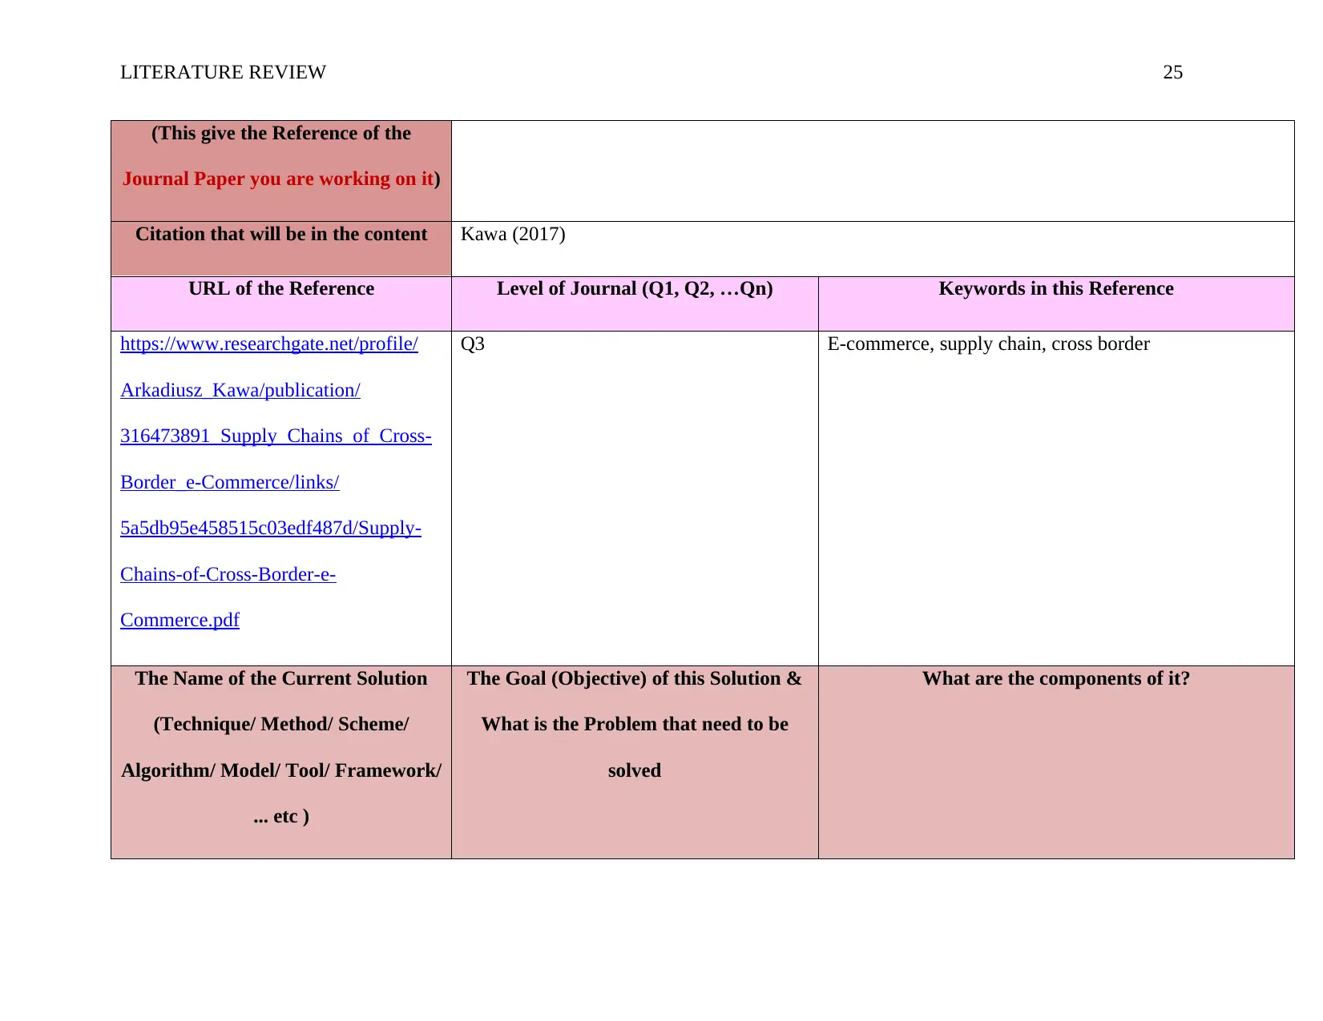Click the Arkadiusz_Kawa/publication/ link line
The image size is (1323, 1021).
[240, 391]
